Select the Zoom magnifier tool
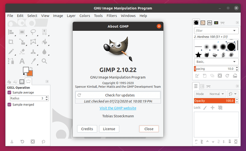This screenshot has height=151, width=246. tap(44, 61)
